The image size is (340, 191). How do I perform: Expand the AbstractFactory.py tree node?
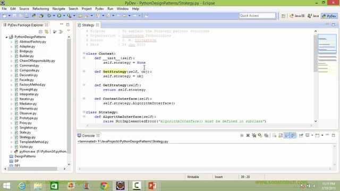coord(12,42)
